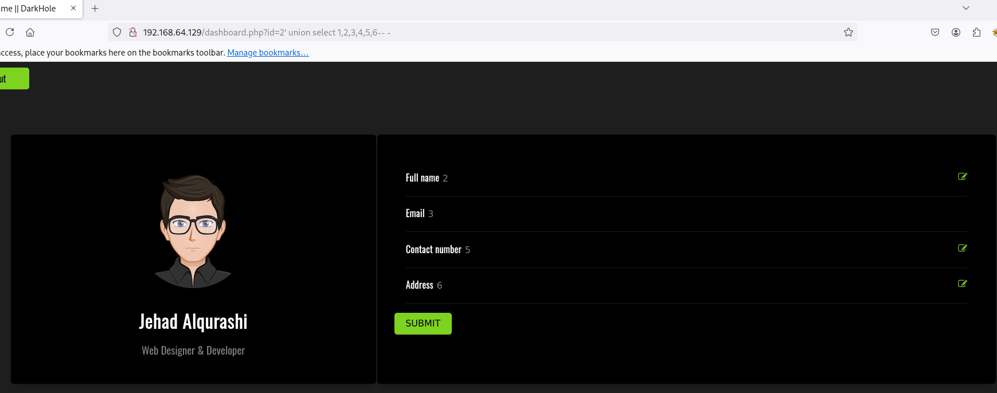997x393 pixels.
Task: Click the Contact number label
Action: point(433,250)
